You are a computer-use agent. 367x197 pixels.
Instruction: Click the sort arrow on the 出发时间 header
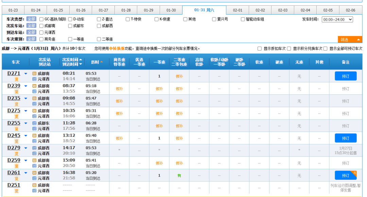[x=80, y=59]
